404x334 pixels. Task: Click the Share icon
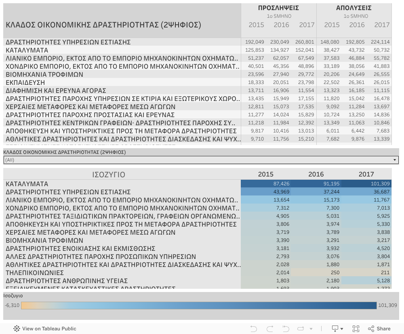(x=379, y=328)
